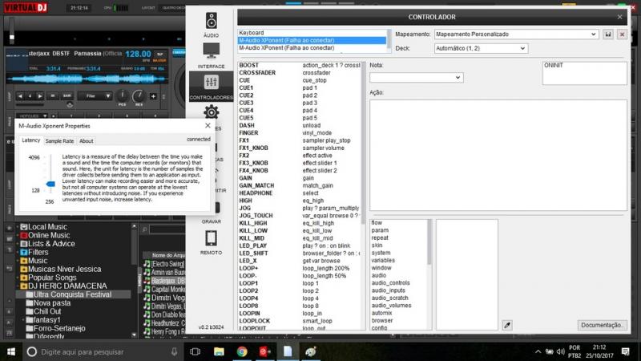The width and height of the screenshot is (641, 361).
Task: Click the red VirtualDJ taskbar icon
Action: pos(265,351)
